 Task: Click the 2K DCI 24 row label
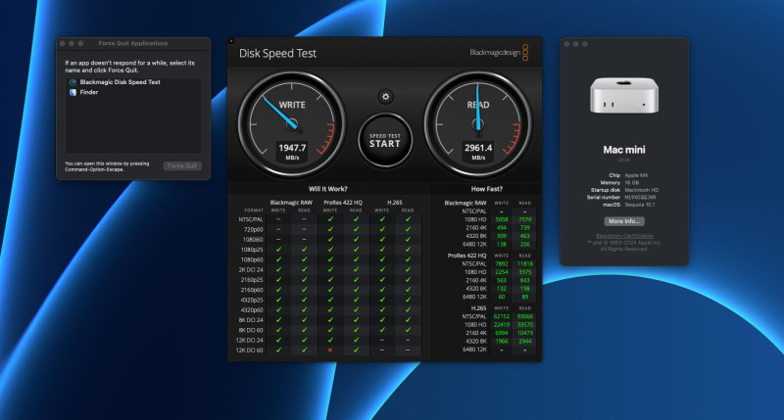tap(251, 269)
